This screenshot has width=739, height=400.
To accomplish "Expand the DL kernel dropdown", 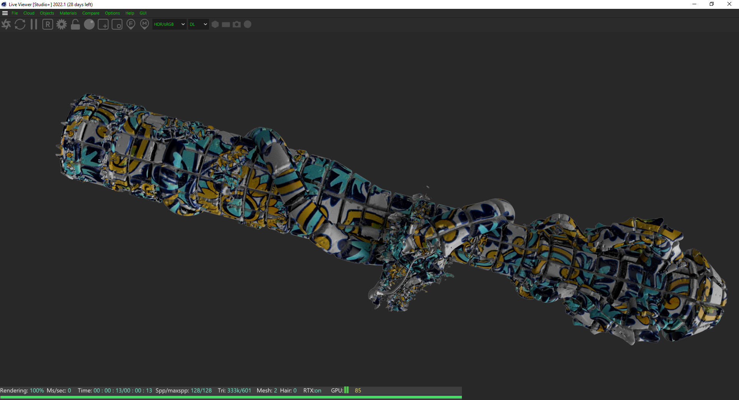I will pyautogui.click(x=198, y=24).
